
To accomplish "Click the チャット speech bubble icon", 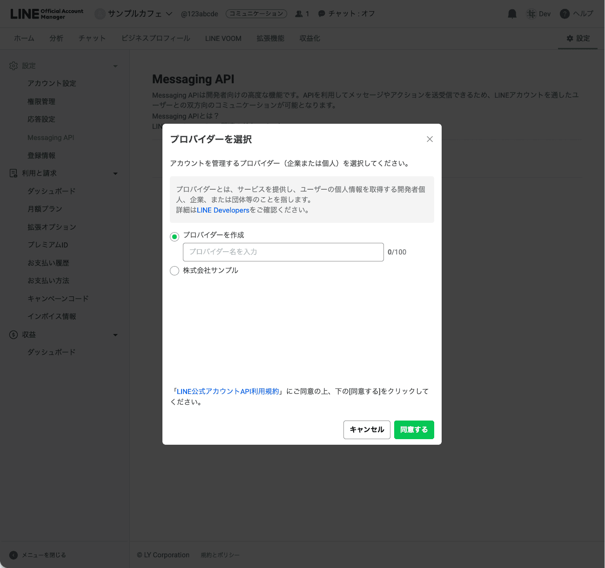I will (x=322, y=14).
